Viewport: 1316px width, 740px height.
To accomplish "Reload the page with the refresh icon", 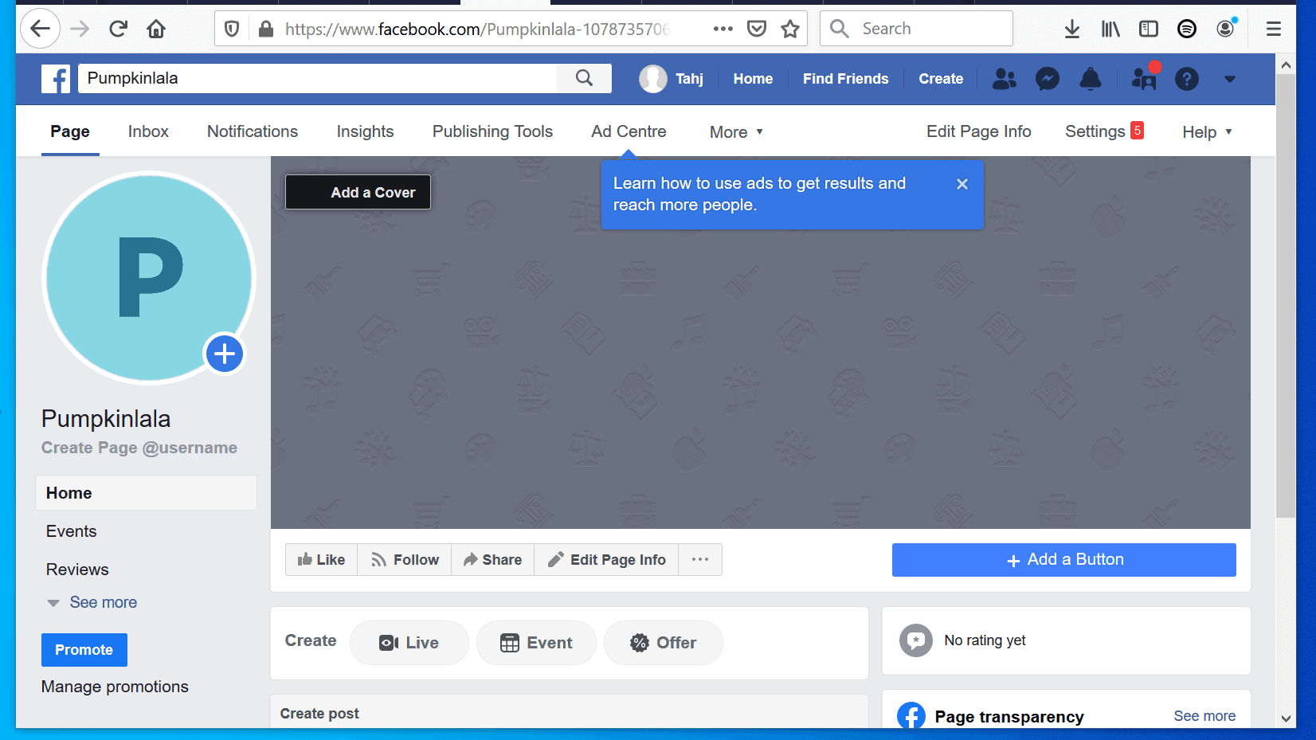I will (x=119, y=29).
